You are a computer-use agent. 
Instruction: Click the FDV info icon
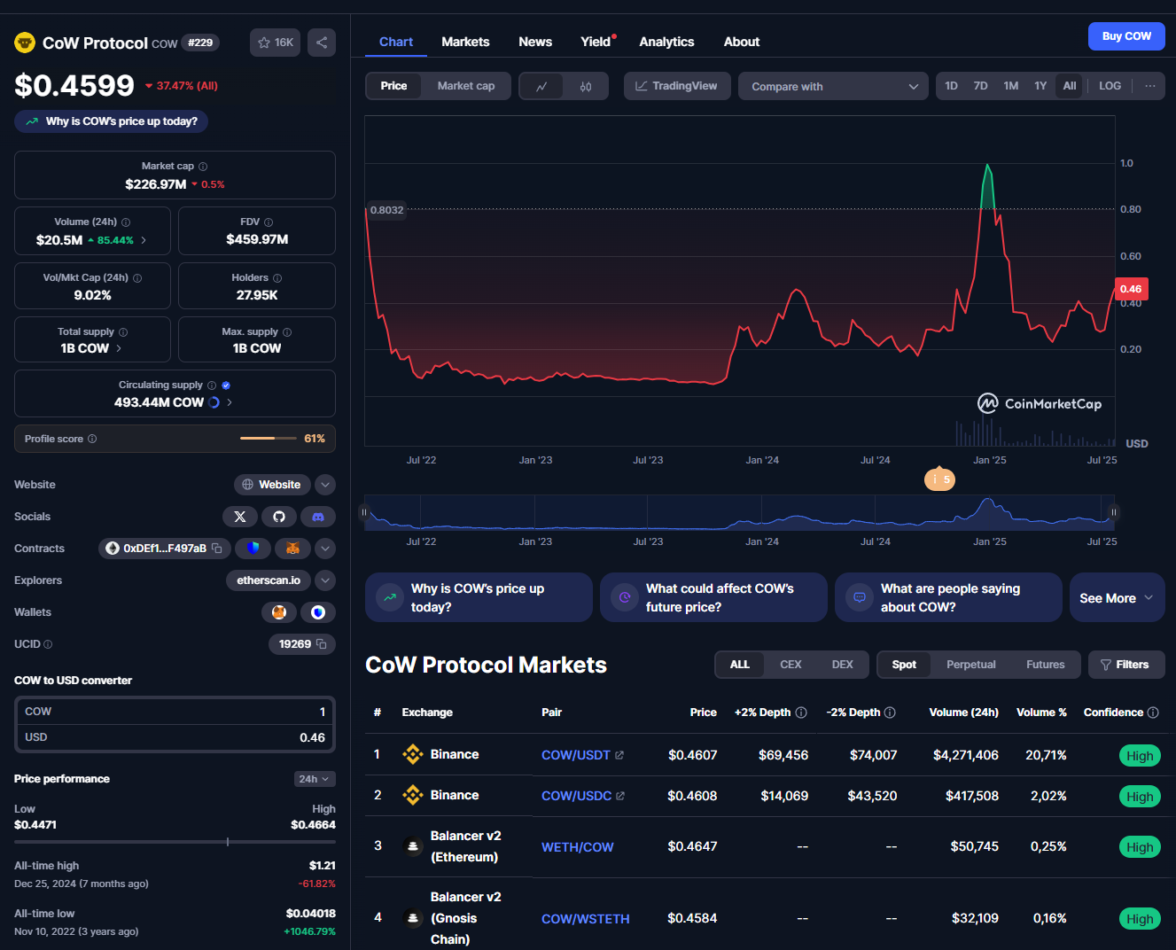tap(269, 222)
